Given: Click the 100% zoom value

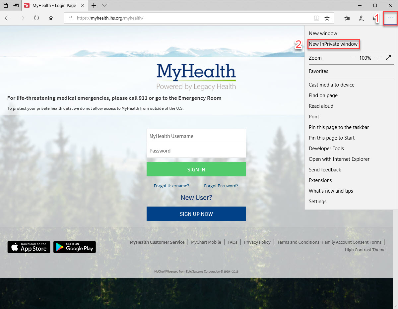Looking at the screenshot, I should click(x=365, y=58).
